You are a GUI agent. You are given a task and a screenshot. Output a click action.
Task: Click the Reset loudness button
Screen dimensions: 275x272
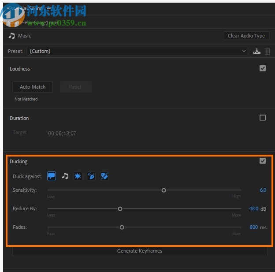[76, 87]
